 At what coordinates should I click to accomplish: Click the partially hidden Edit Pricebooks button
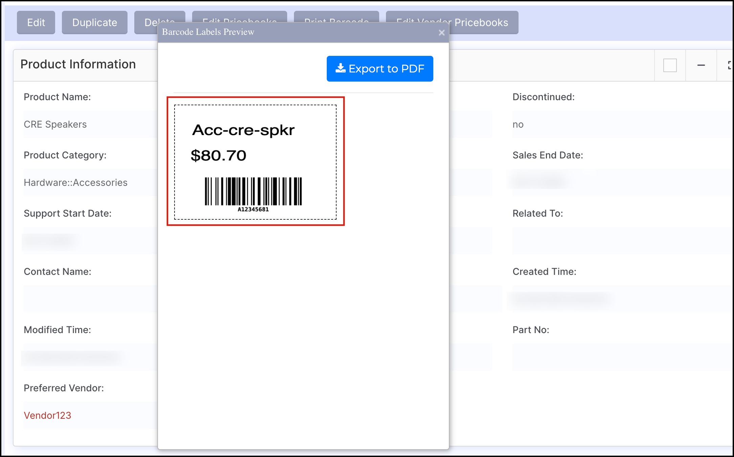pos(239,16)
